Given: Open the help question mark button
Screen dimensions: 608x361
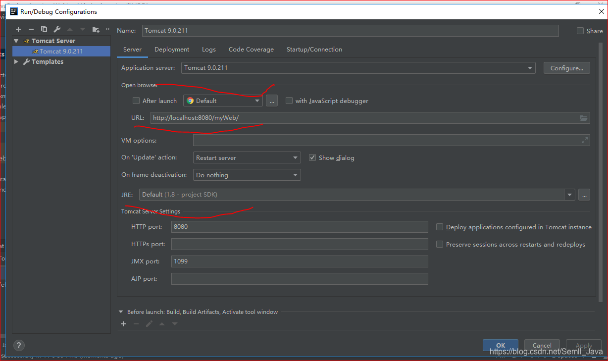Looking at the screenshot, I should [19, 346].
